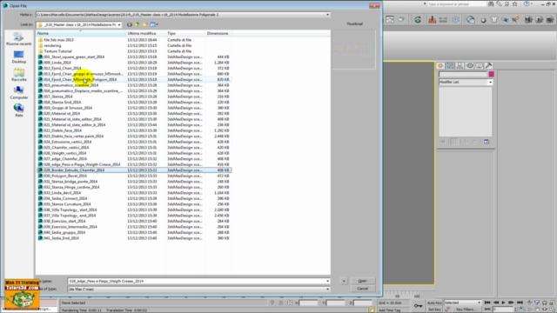The image size is (557, 313).
Task: Go to Desktop location in sidebar
Action: 18,57
